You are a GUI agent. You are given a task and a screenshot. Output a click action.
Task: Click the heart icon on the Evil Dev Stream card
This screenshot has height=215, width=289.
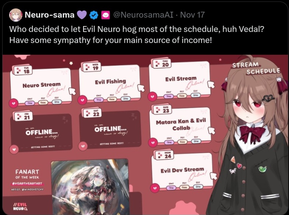click(155, 188)
